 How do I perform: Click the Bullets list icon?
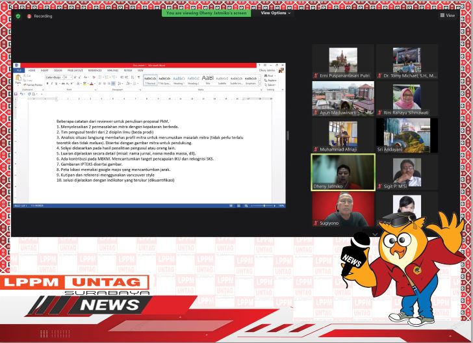point(100,77)
